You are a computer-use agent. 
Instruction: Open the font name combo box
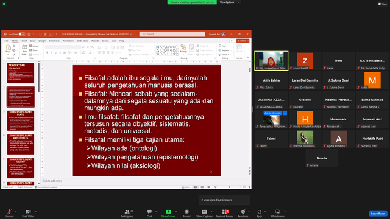pyautogui.click(x=59, y=47)
